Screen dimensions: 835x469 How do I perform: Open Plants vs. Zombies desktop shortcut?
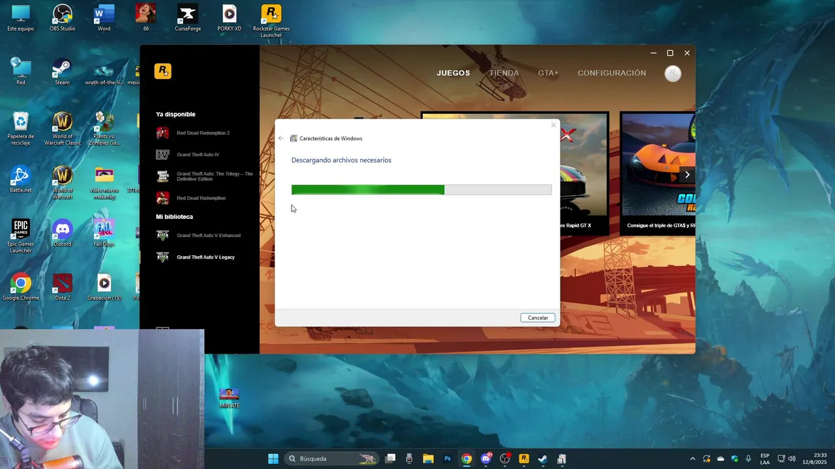coord(104,128)
